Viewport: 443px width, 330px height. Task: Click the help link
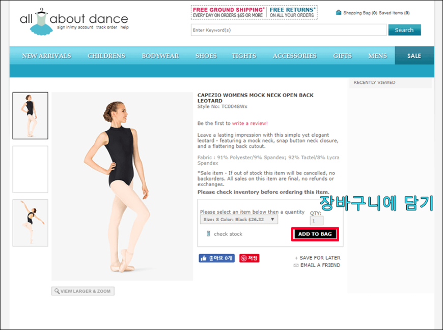(x=124, y=27)
